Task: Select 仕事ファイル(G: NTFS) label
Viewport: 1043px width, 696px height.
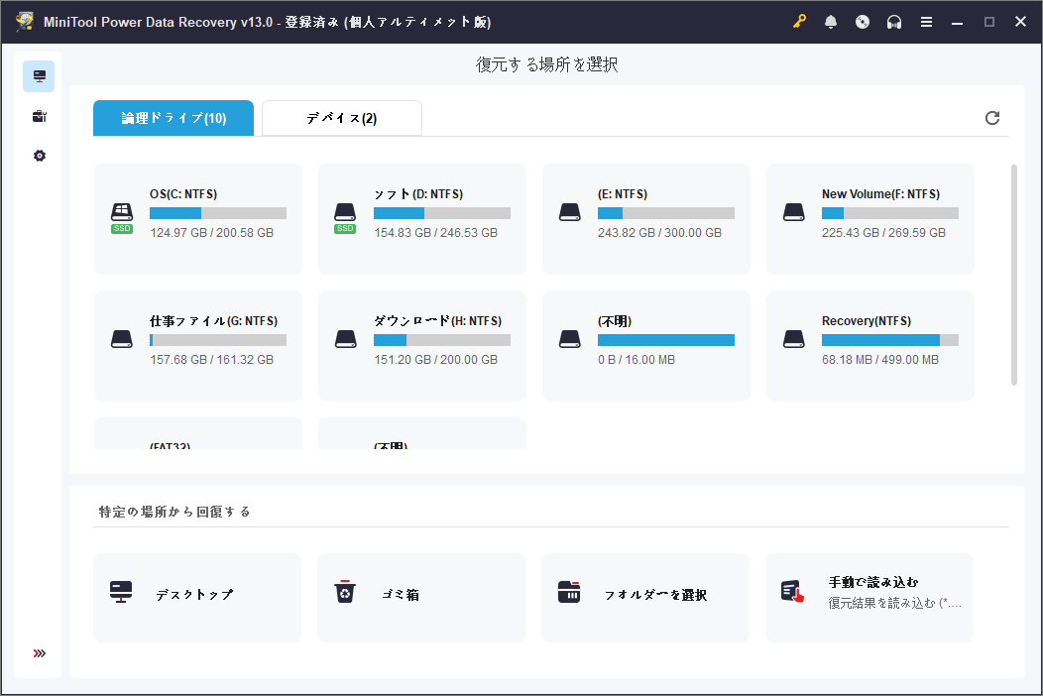Action: click(213, 321)
